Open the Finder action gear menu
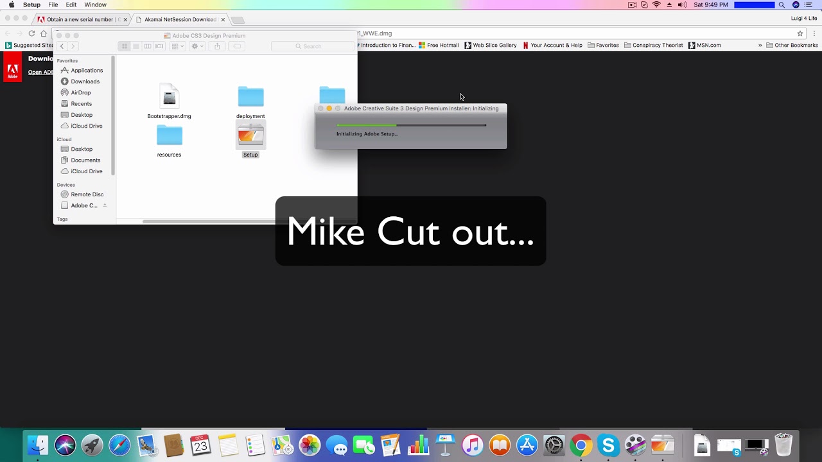822x462 pixels. [x=197, y=46]
